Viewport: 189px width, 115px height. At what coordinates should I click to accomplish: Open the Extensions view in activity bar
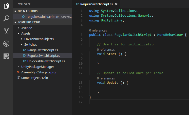pyautogui.click(x=6, y=56)
